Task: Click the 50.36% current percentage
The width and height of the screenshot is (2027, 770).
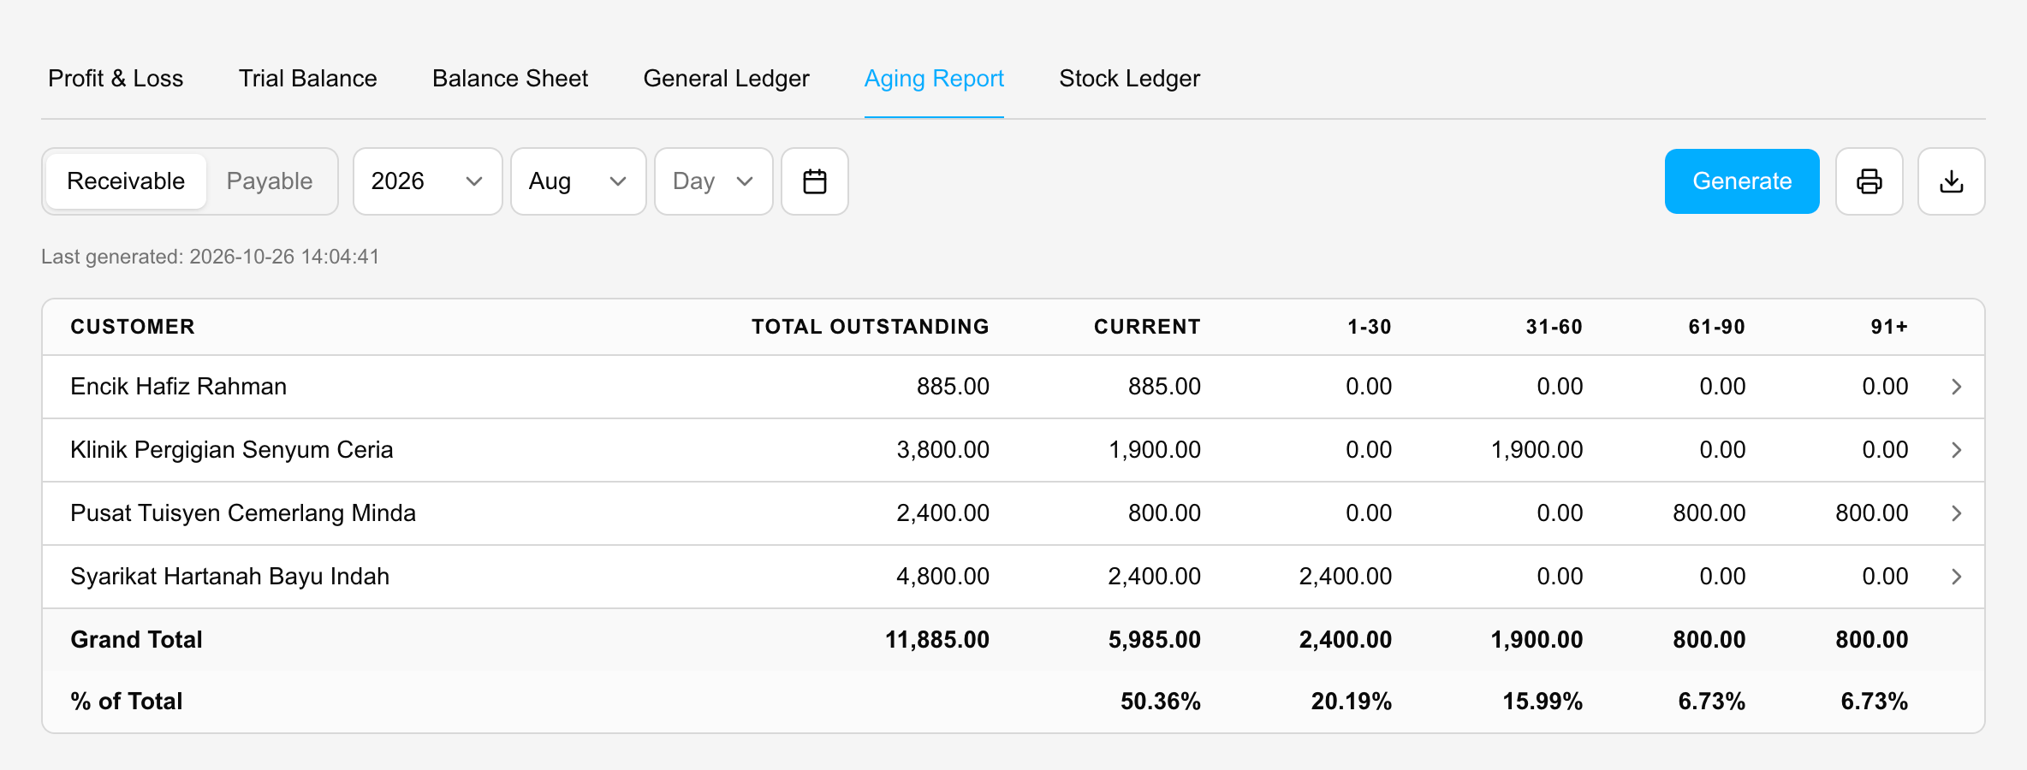Action: [x=1160, y=702]
